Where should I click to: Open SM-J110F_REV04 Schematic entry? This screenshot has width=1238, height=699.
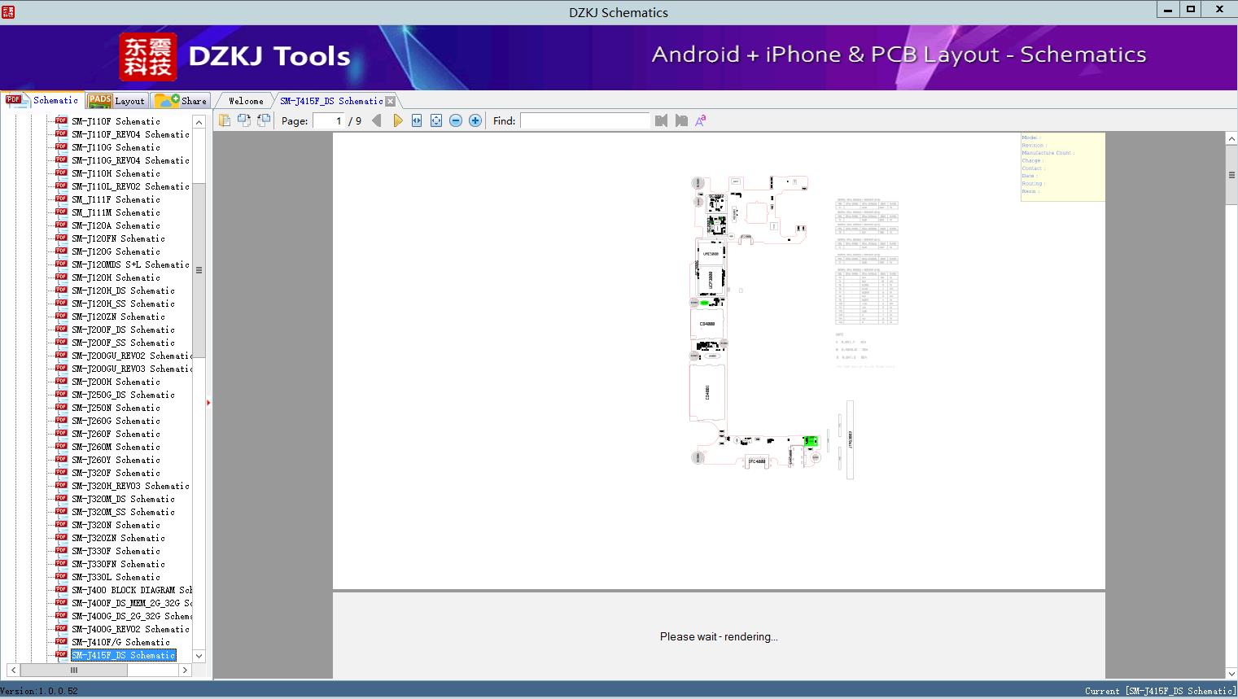130,134
